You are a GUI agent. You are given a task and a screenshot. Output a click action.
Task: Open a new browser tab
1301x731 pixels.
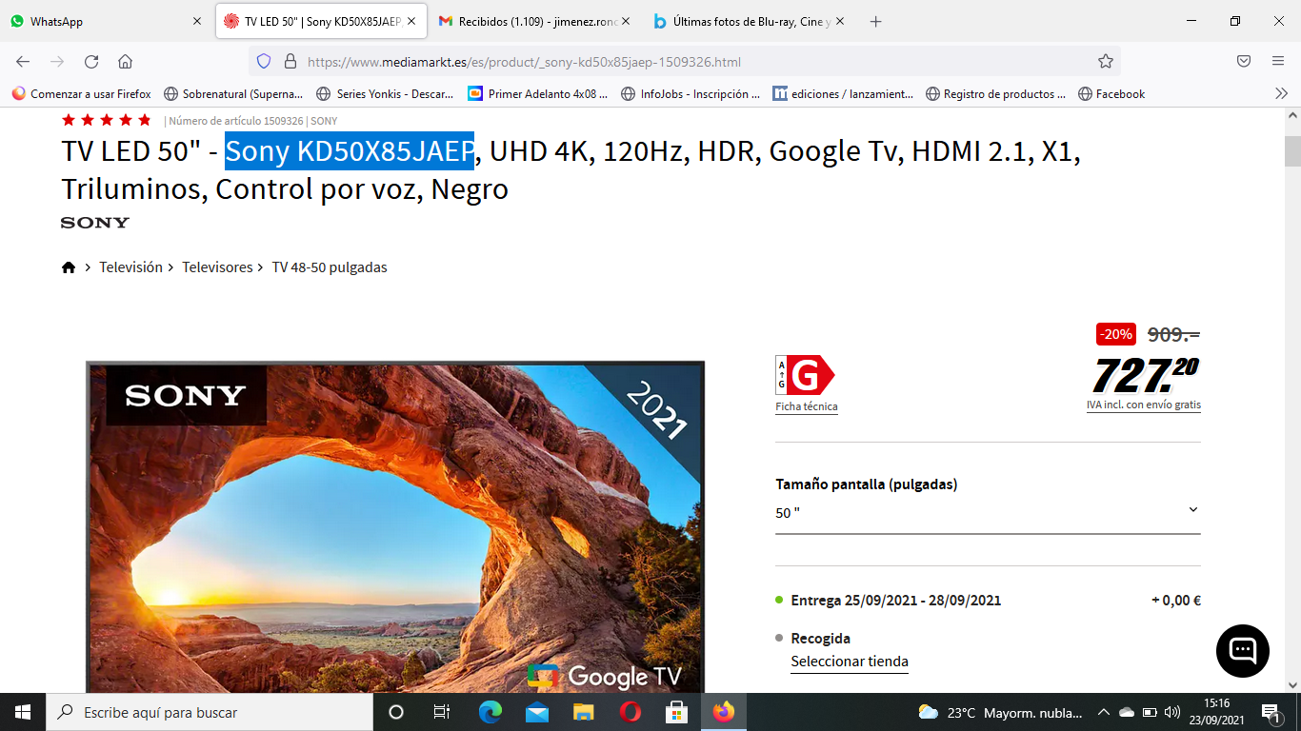875,21
